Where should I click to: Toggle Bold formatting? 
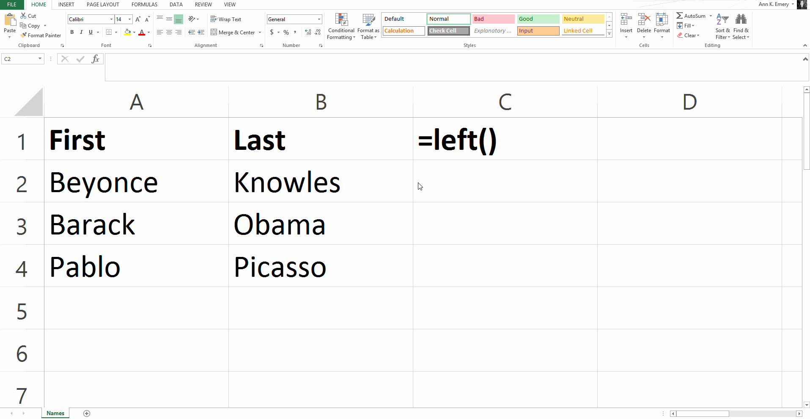tap(72, 33)
